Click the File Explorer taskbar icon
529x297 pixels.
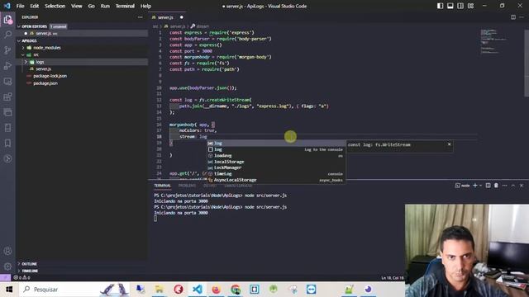point(159,290)
